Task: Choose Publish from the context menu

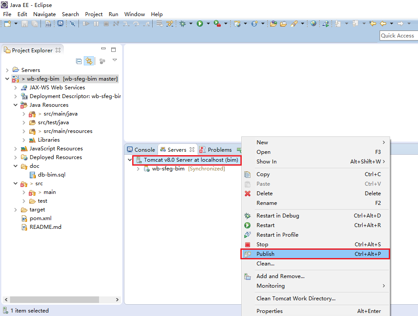Action: 315,254
